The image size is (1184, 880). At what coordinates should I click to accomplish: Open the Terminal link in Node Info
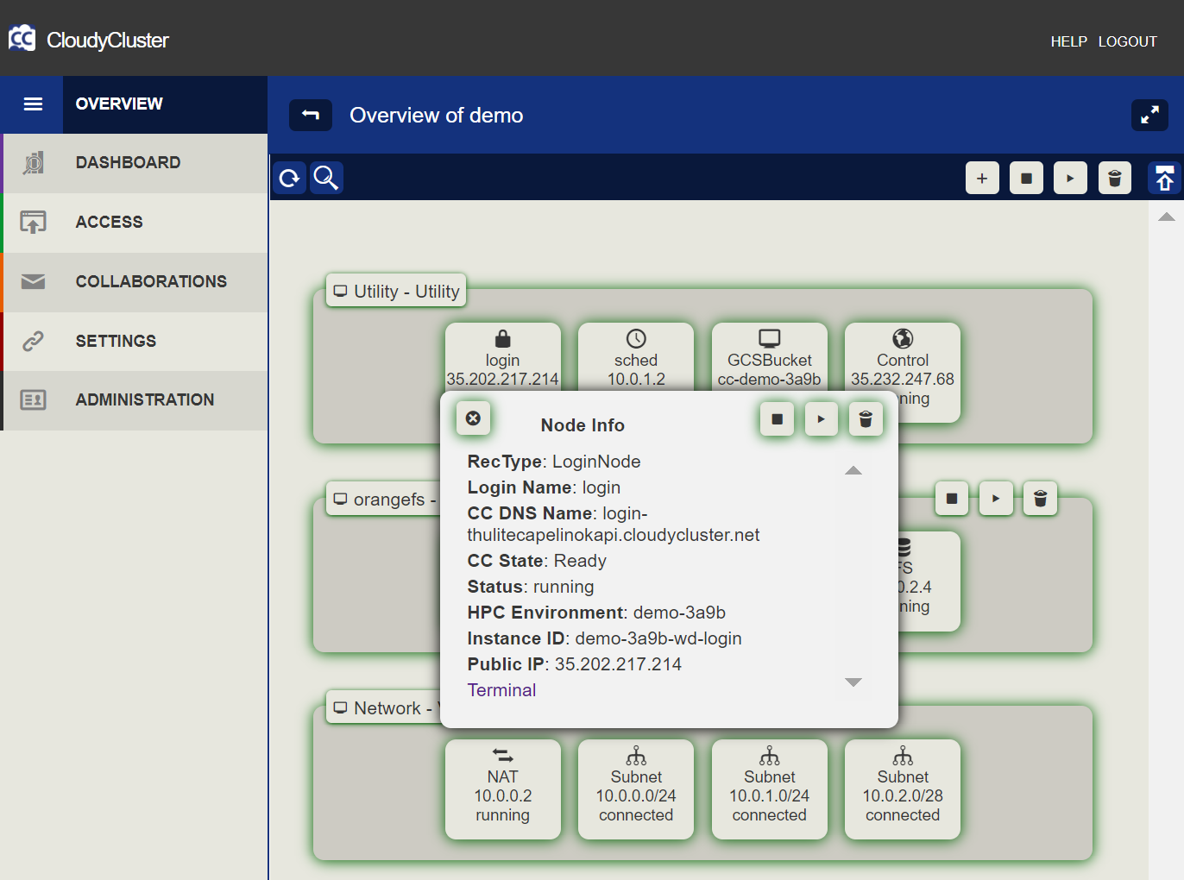(501, 690)
